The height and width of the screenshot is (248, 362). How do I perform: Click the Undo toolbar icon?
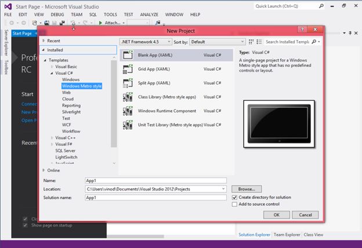pyautogui.click(x=73, y=23)
